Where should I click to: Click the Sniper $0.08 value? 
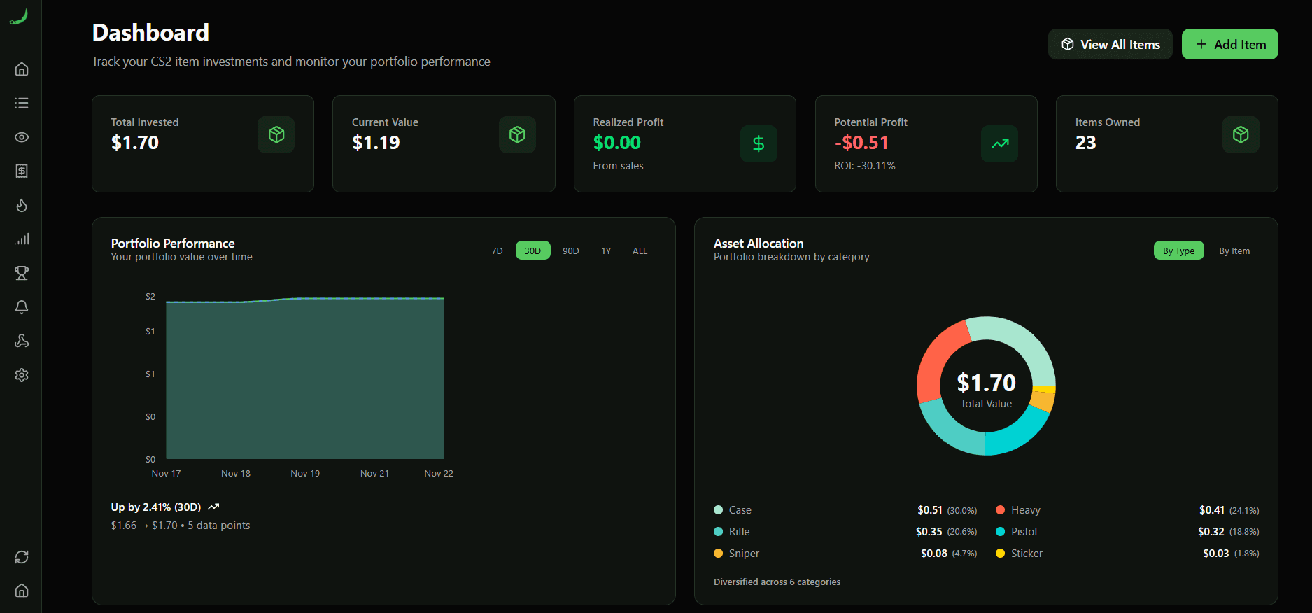[x=934, y=554]
